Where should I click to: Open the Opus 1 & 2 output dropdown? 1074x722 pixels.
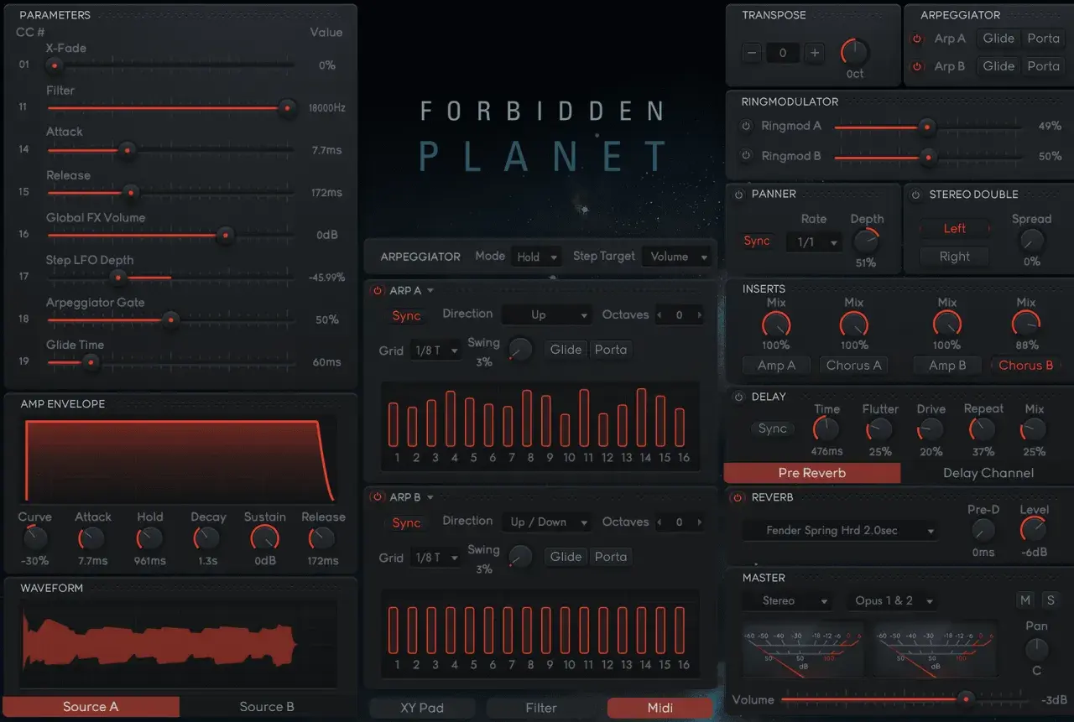click(x=893, y=601)
